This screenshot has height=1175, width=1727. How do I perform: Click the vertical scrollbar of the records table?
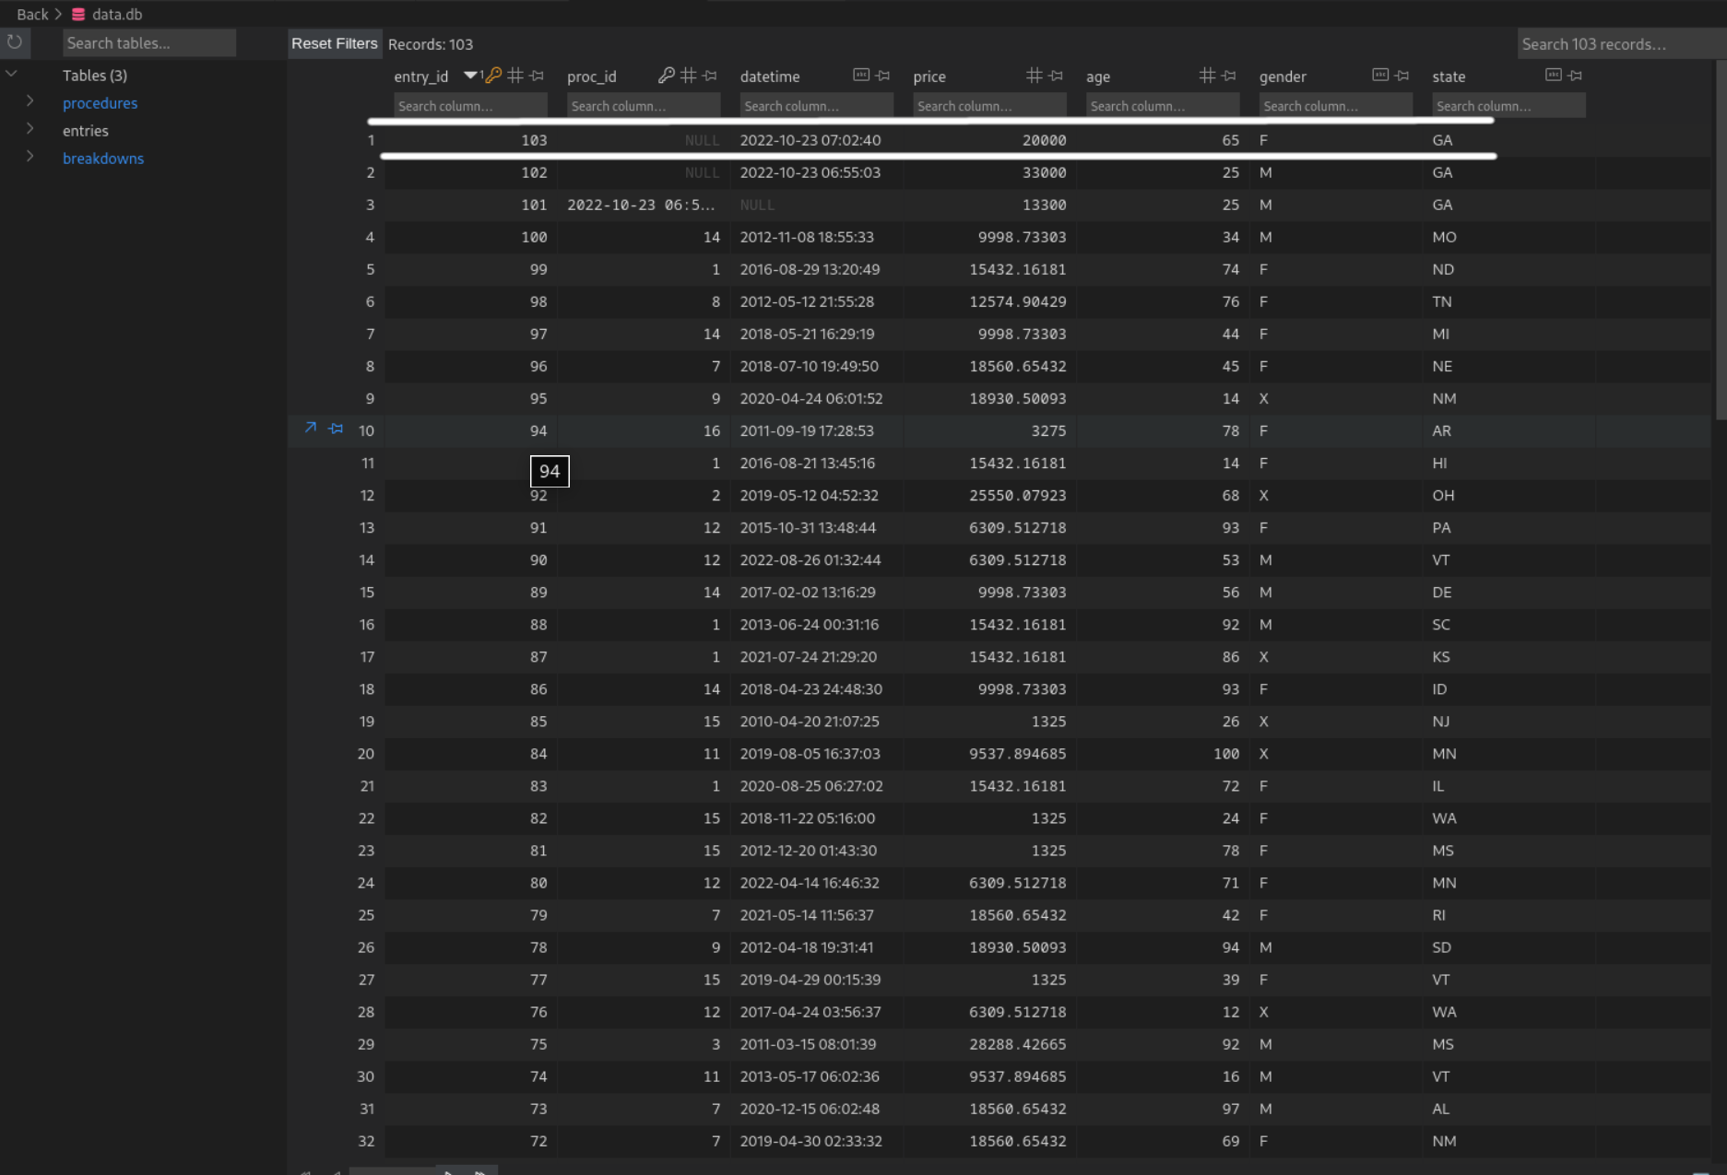pos(1721,240)
